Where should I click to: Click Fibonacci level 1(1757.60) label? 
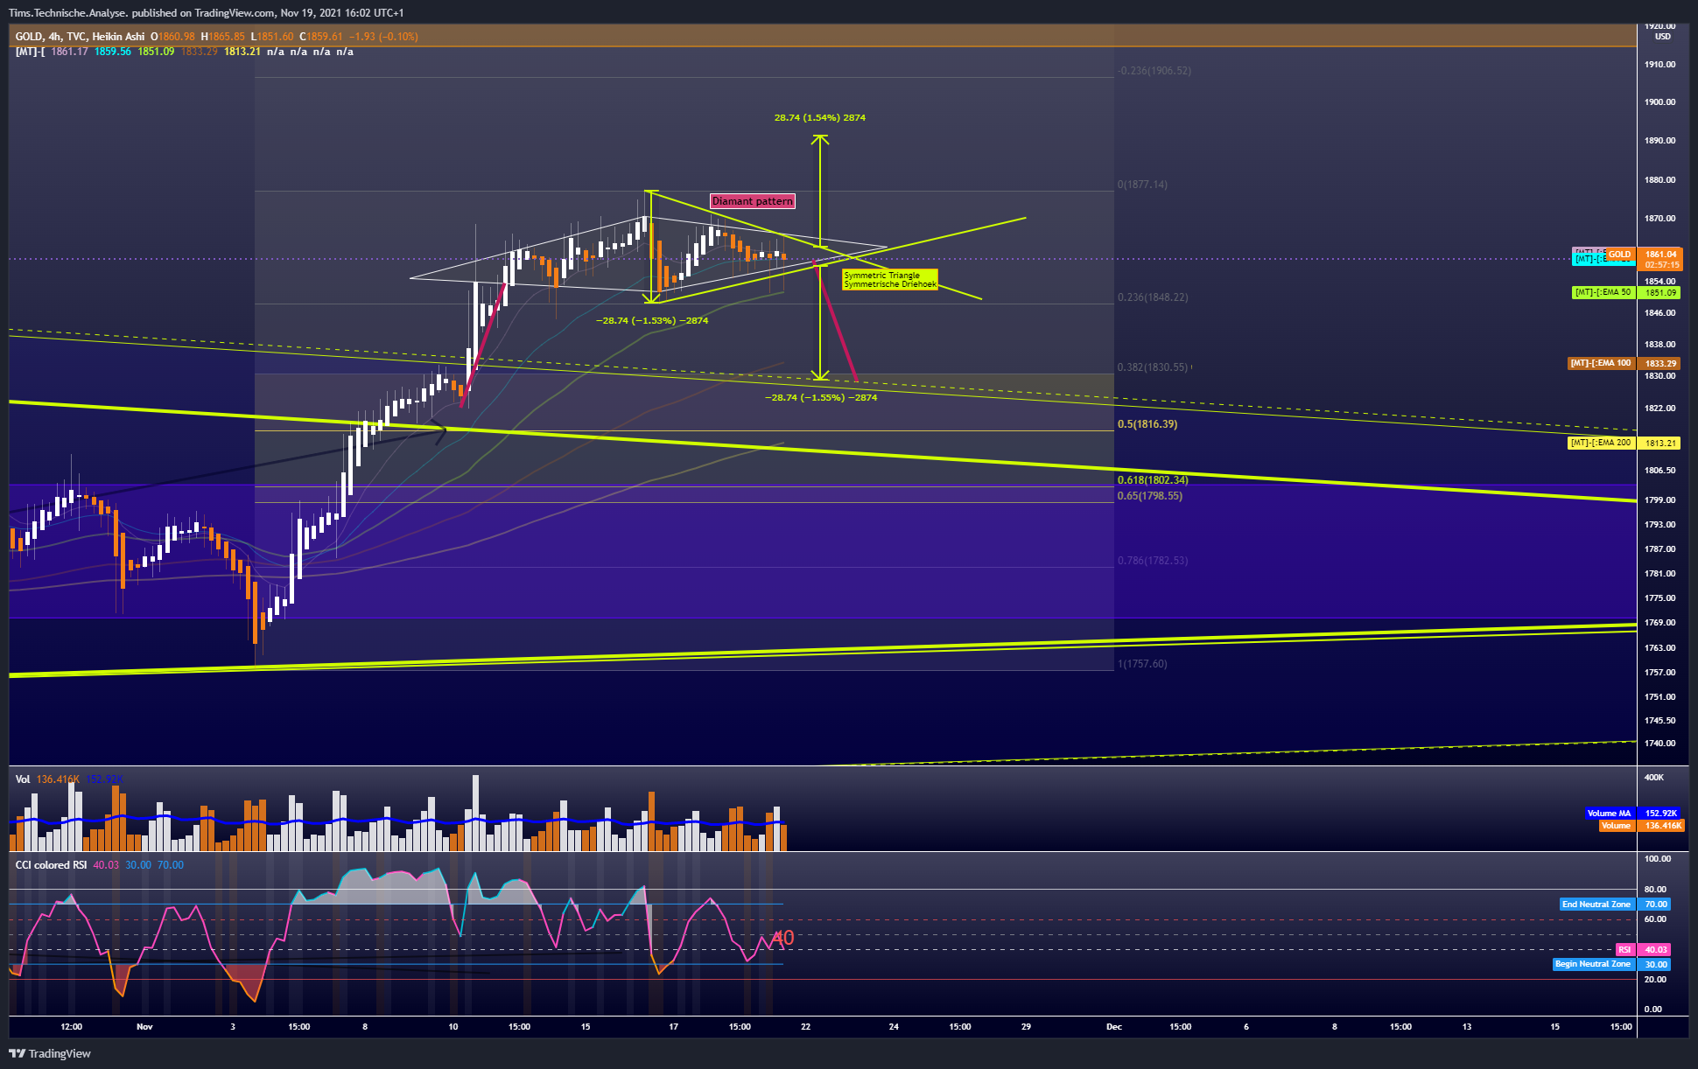pos(1142,664)
